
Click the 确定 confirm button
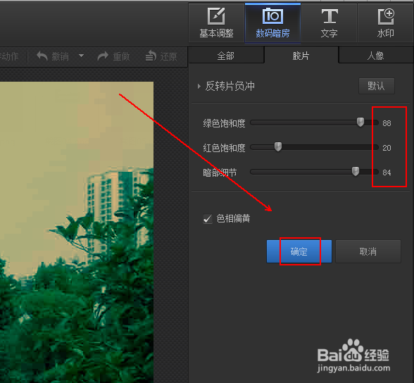click(x=299, y=251)
